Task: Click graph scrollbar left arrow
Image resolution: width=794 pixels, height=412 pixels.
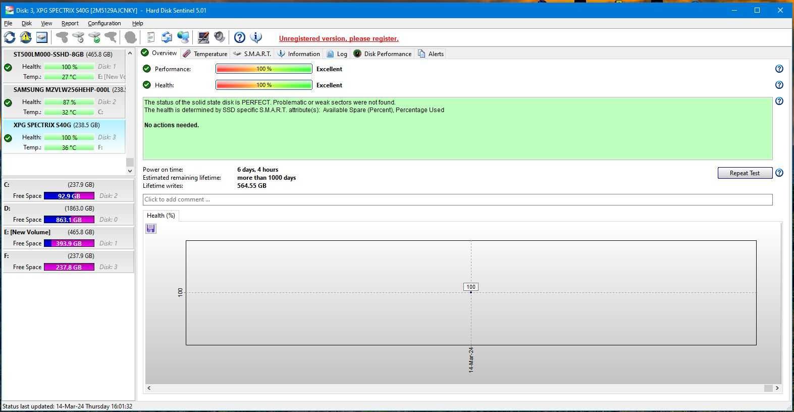Action: pyautogui.click(x=149, y=388)
